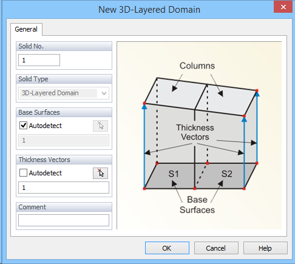Click into the Comment text field
The height and width of the screenshot is (264, 295).
pyautogui.click(x=64, y=220)
